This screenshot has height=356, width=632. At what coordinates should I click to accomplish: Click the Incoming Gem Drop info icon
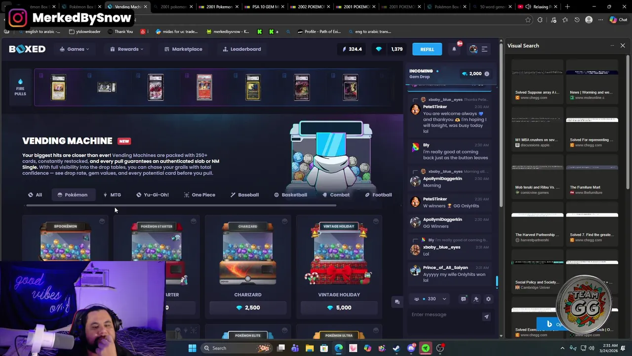486,74
